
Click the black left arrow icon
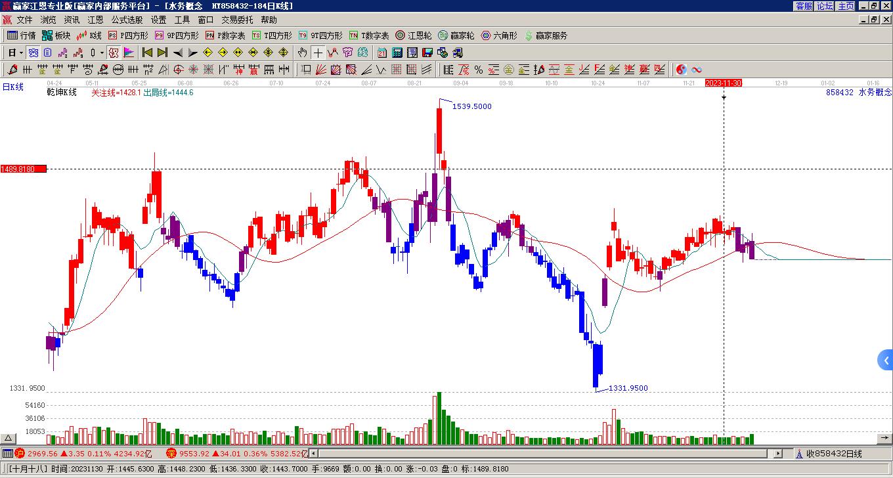(x=177, y=53)
